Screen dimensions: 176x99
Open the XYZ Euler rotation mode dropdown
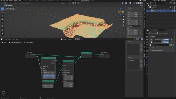(x=134, y=26)
